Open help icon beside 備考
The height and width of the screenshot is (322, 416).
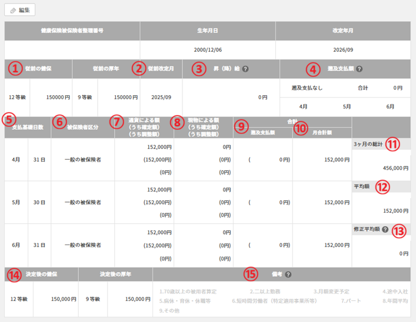[x=288, y=274]
